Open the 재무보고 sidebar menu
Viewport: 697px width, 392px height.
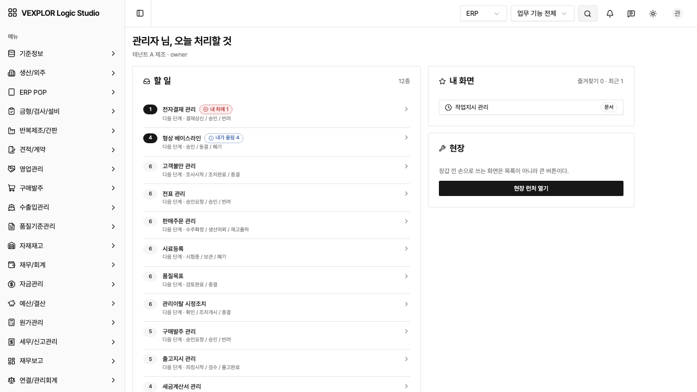click(x=63, y=361)
